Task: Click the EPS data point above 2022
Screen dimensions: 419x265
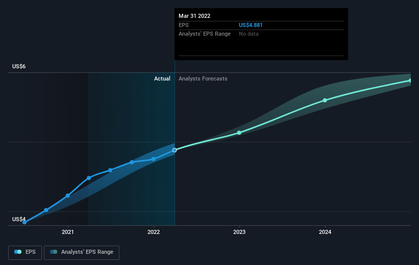Action: tap(154, 159)
